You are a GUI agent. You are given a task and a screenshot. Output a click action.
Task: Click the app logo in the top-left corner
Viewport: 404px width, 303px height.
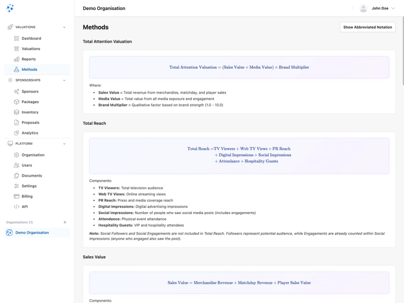[x=10, y=8]
